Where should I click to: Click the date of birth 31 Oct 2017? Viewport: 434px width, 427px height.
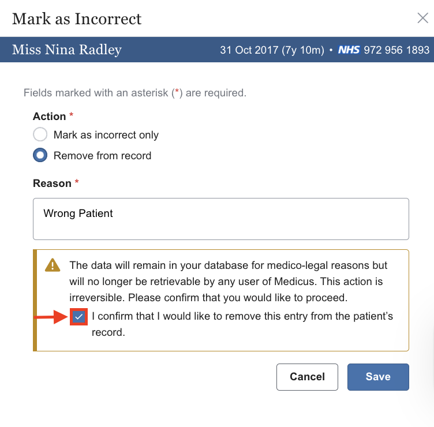(x=249, y=50)
